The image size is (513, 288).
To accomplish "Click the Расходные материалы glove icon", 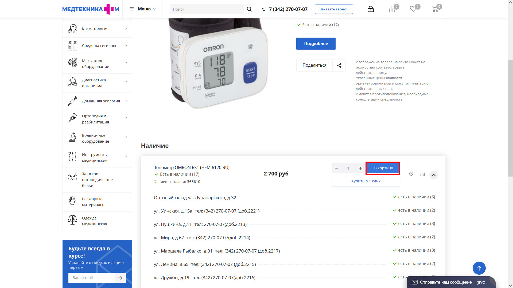I will pyautogui.click(x=72, y=201).
